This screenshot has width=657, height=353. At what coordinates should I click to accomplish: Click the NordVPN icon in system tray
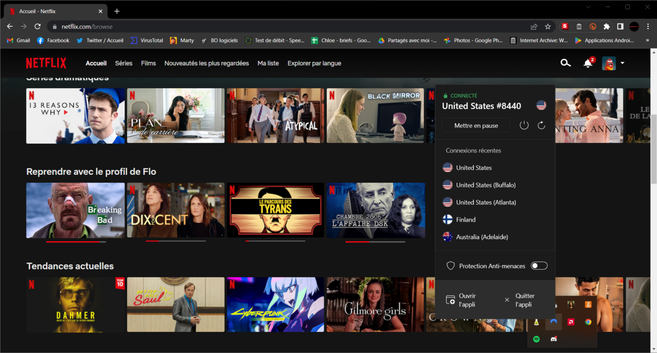tap(554, 322)
